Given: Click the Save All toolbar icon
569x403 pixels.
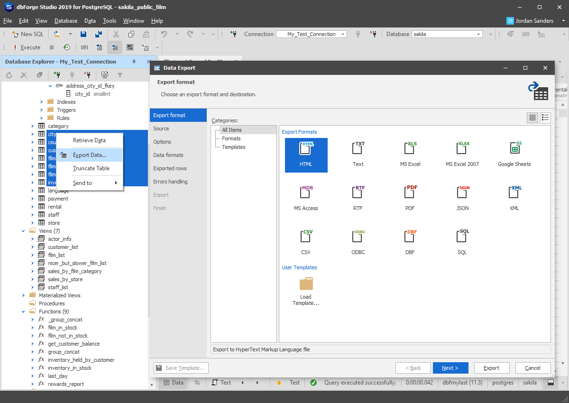Looking at the screenshot, I should (x=98, y=34).
